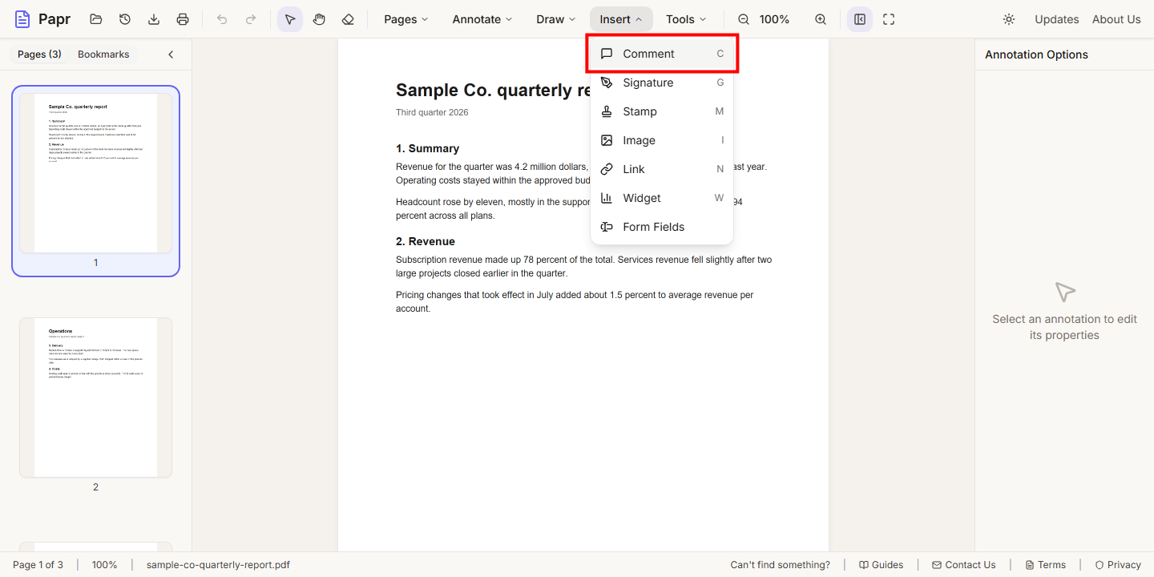Open the Tools dropdown menu
Viewport: 1154px width, 577px height.
(x=686, y=19)
